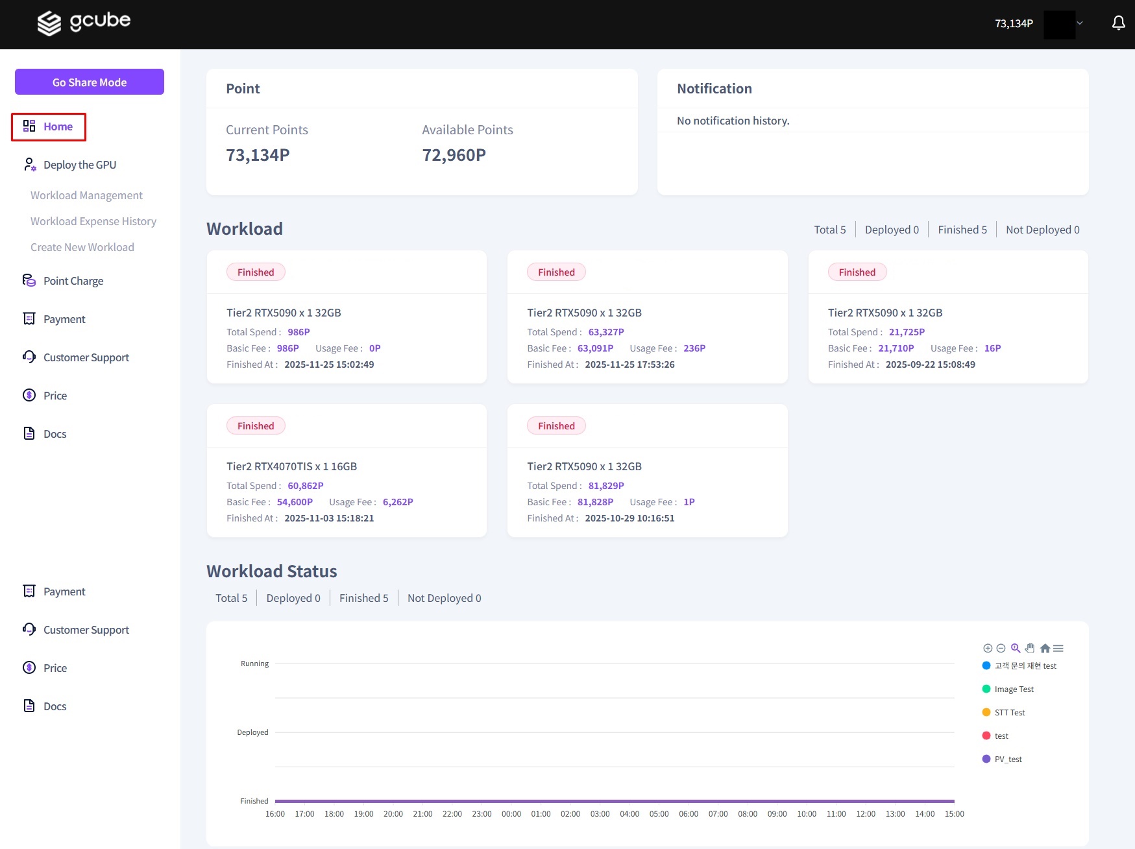Click the chart zoom-out minus icon
The width and height of the screenshot is (1135, 849).
point(1001,648)
